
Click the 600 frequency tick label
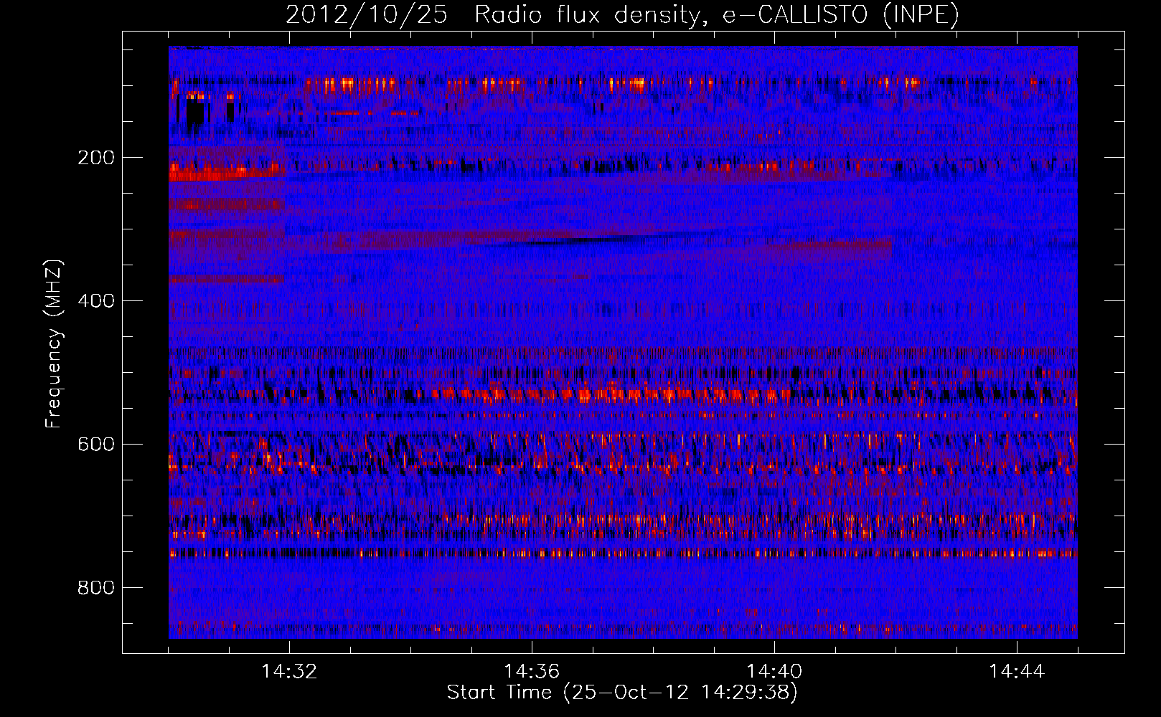tap(96, 445)
